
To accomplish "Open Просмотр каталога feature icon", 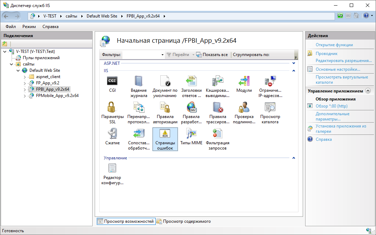I will (x=270, y=107).
